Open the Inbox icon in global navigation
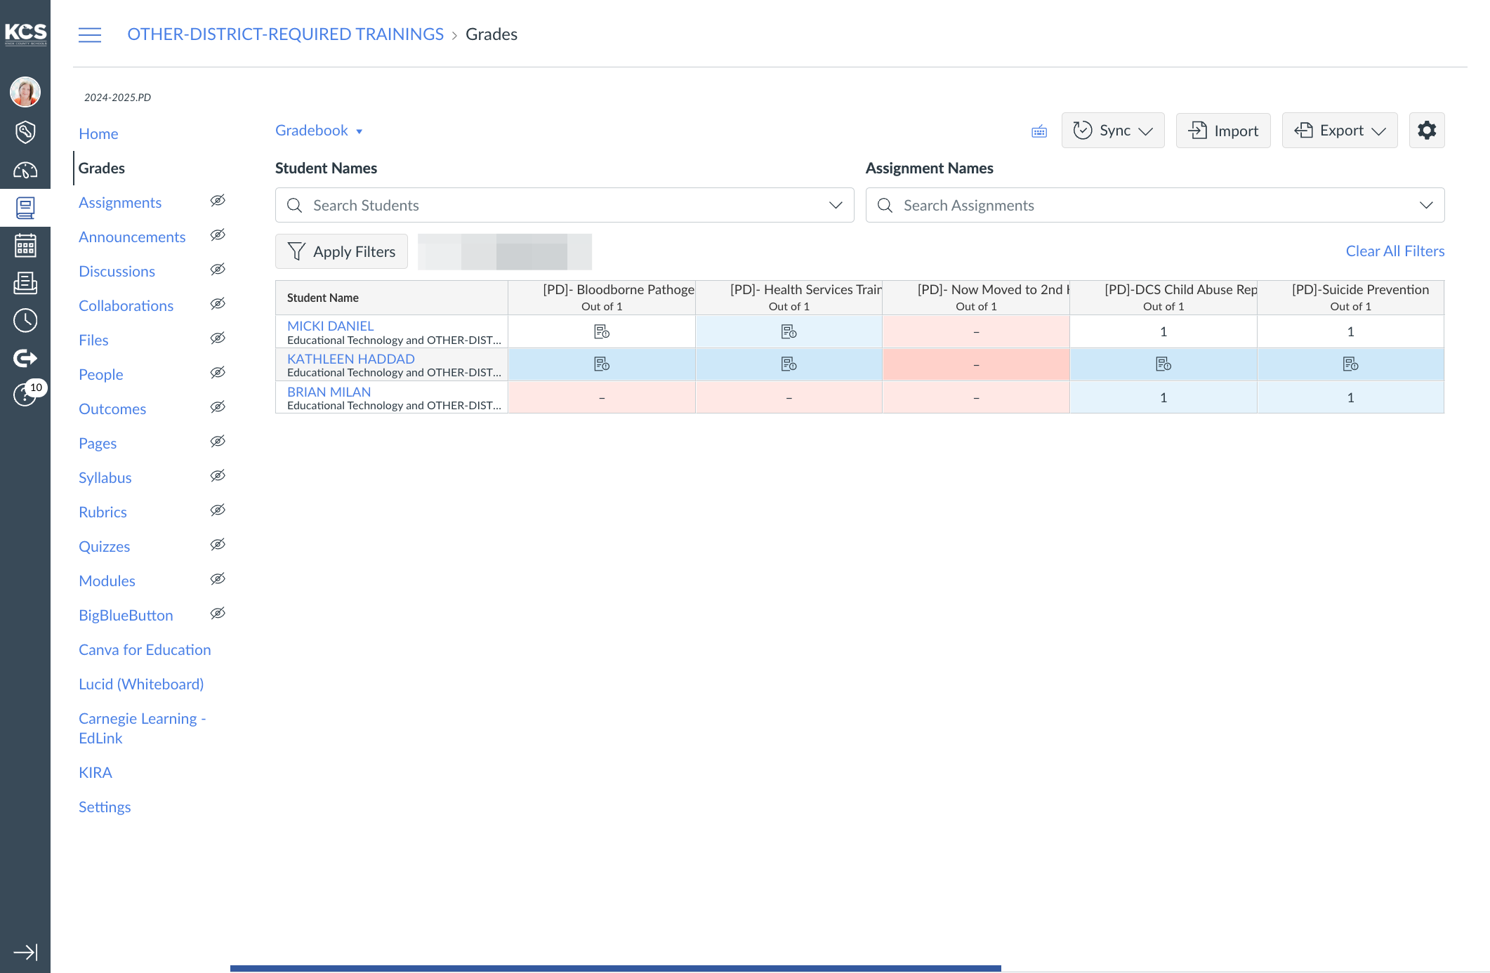Image resolution: width=1490 pixels, height=973 pixels. pos(25,283)
